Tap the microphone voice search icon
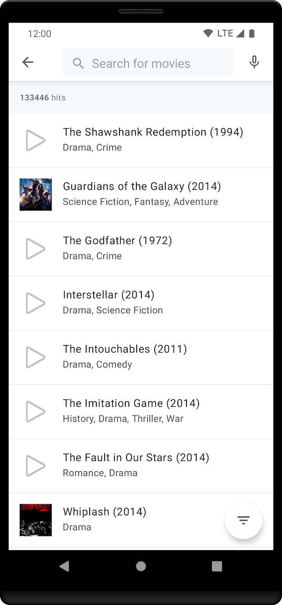The height and width of the screenshot is (605, 282). click(x=254, y=62)
